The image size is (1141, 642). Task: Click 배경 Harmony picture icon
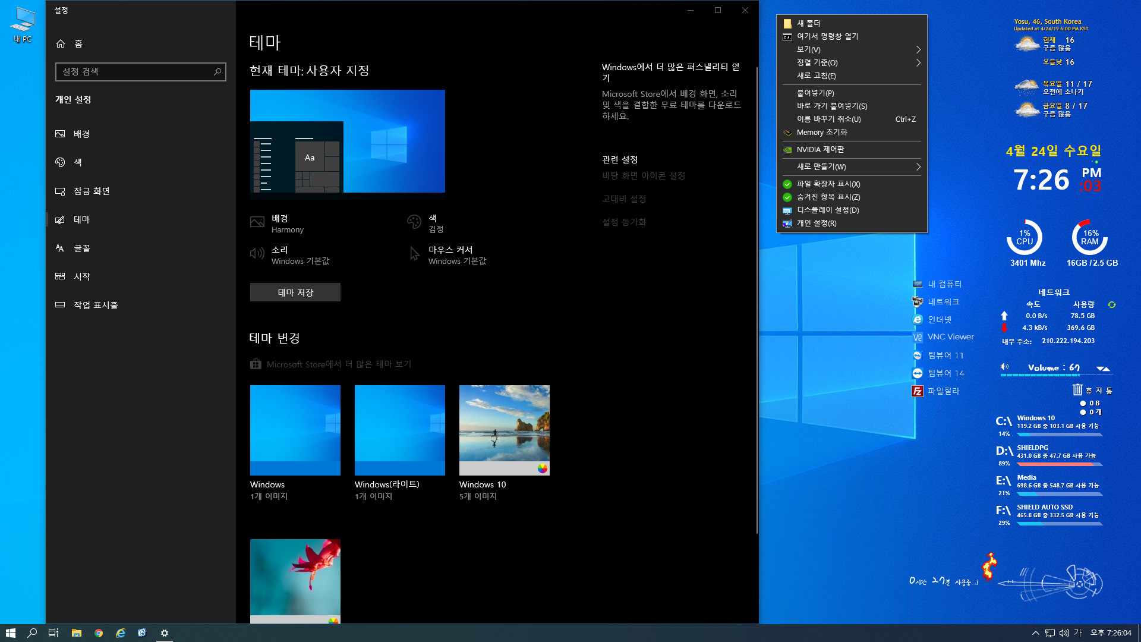(257, 222)
